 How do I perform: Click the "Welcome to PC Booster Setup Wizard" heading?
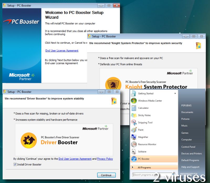click(74, 15)
